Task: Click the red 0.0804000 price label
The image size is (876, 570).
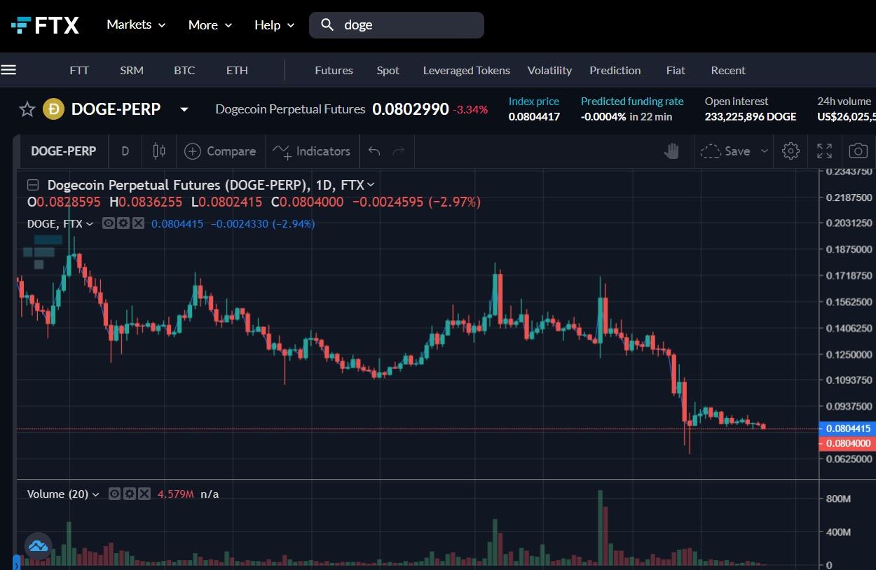Action: tap(847, 443)
